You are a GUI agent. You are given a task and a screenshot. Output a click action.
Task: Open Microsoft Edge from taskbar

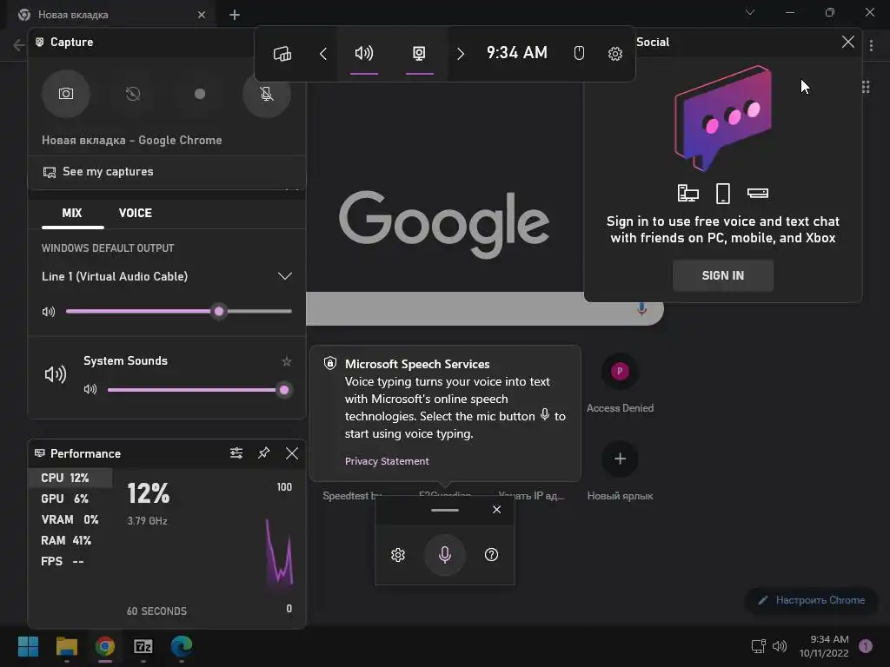tap(182, 646)
